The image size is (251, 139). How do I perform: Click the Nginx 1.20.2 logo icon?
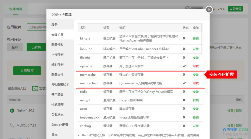pyautogui.click(x=12, y=110)
